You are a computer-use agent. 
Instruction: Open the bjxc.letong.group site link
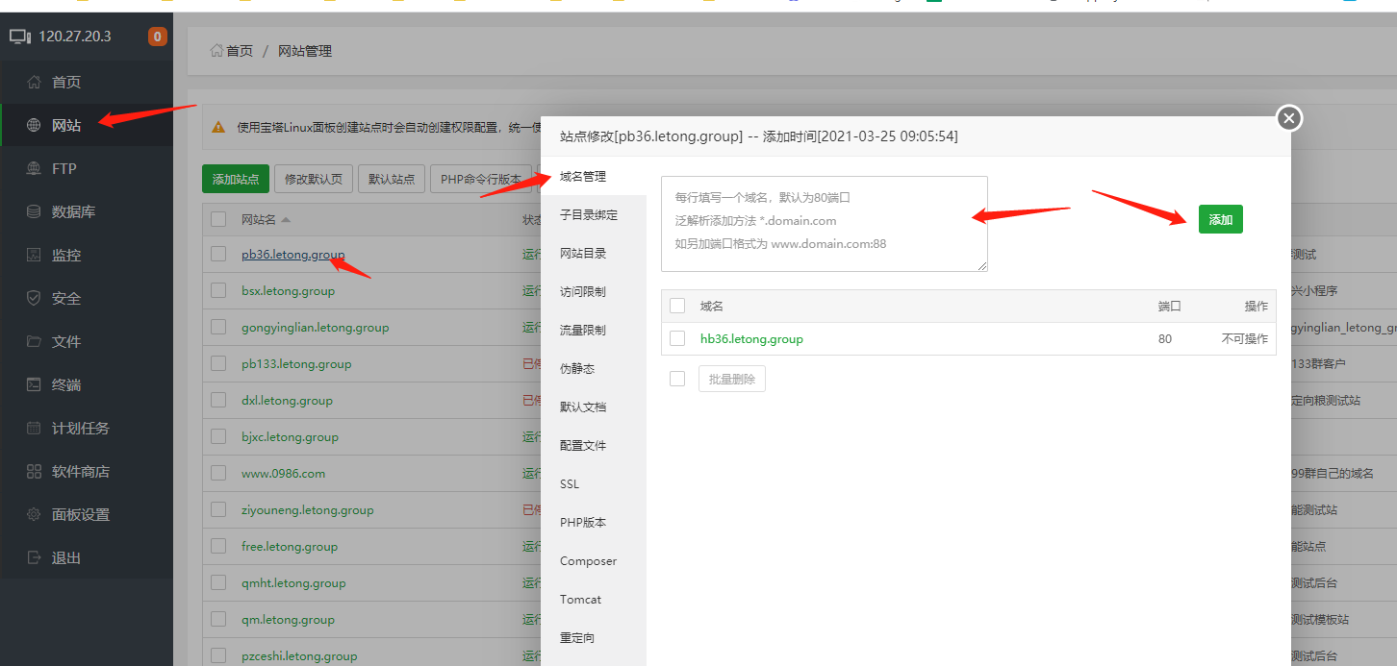290,437
